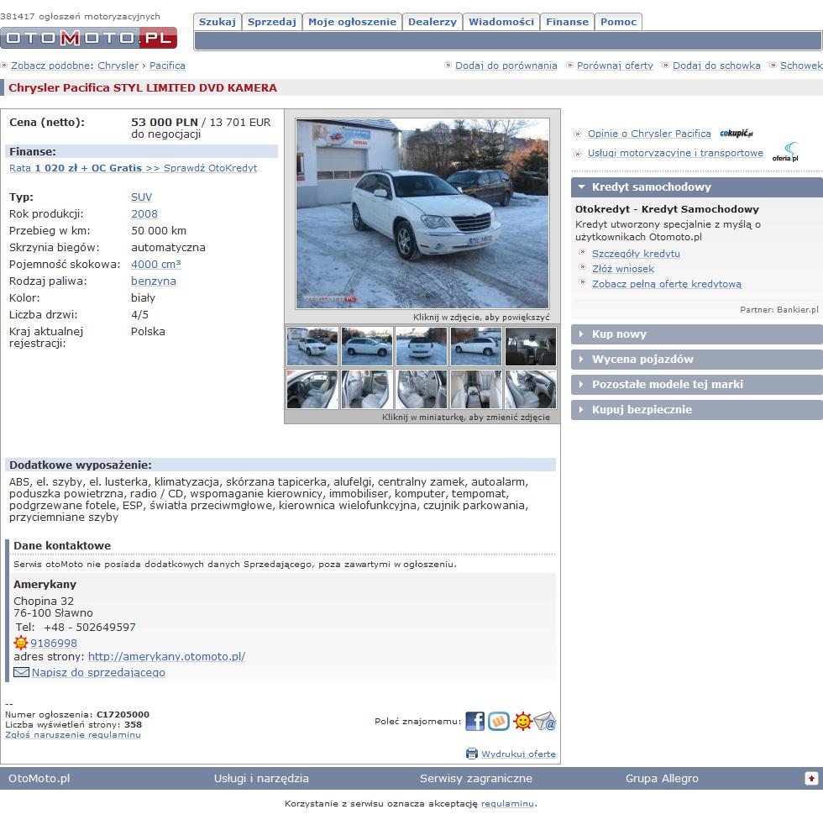Click the OTOMOTO.PL logo
Image resolution: width=823 pixels, height=825 pixels.
[88, 38]
